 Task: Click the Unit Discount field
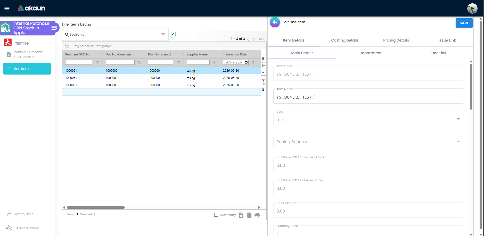[x=368, y=210]
